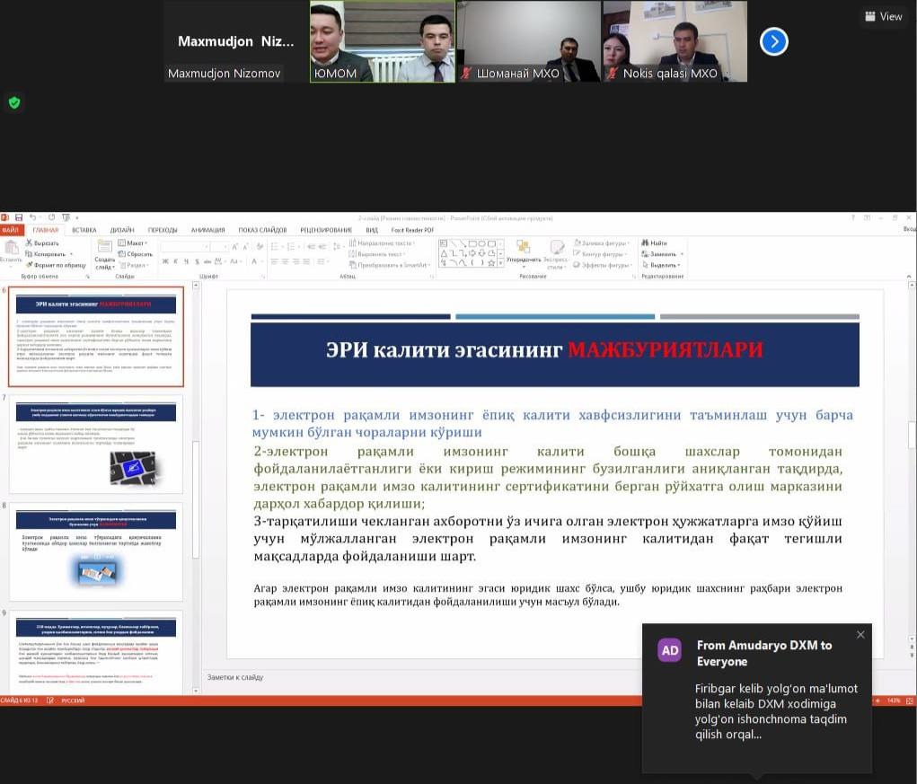This screenshot has width=917, height=784.
Task: Open the ФАЙЛ menu
Action: pyautogui.click(x=11, y=230)
